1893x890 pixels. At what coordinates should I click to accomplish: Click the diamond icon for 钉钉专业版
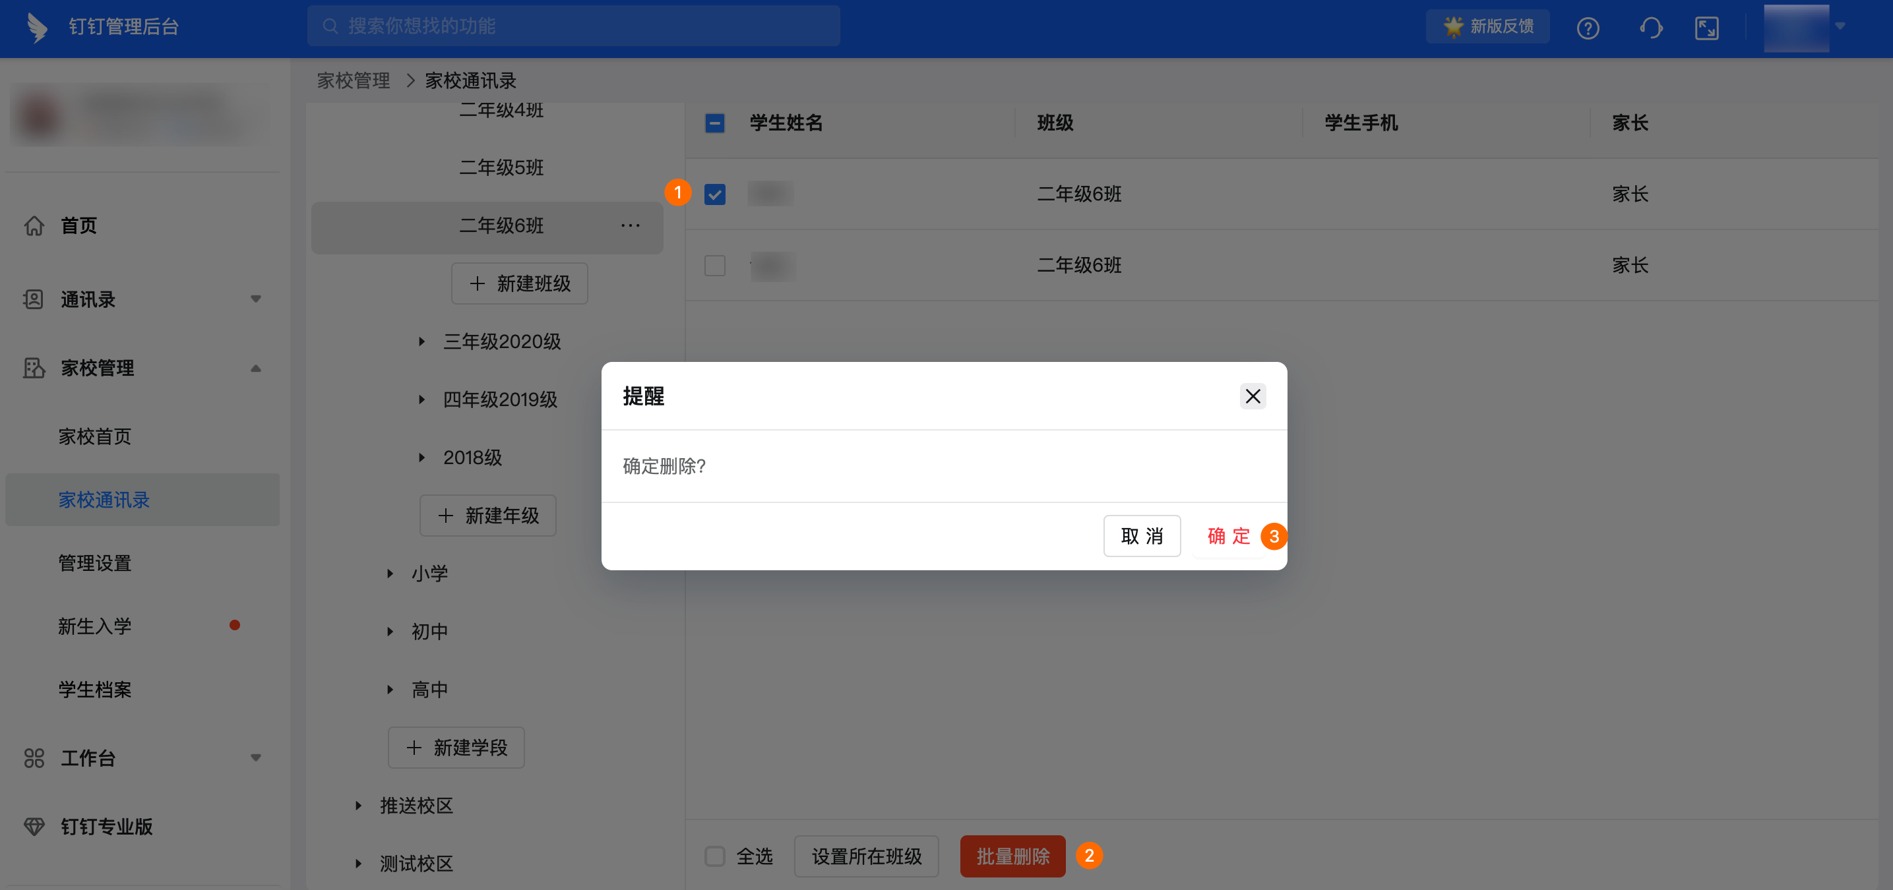[x=34, y=826]
